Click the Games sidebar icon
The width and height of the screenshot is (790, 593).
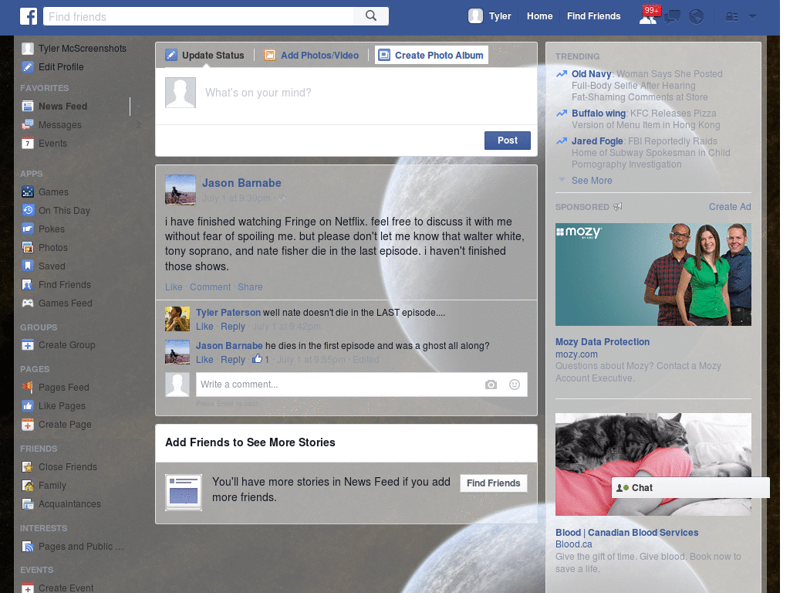pos(28,192)
